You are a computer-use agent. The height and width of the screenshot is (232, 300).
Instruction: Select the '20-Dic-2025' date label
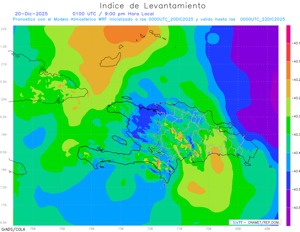(31, 14)
